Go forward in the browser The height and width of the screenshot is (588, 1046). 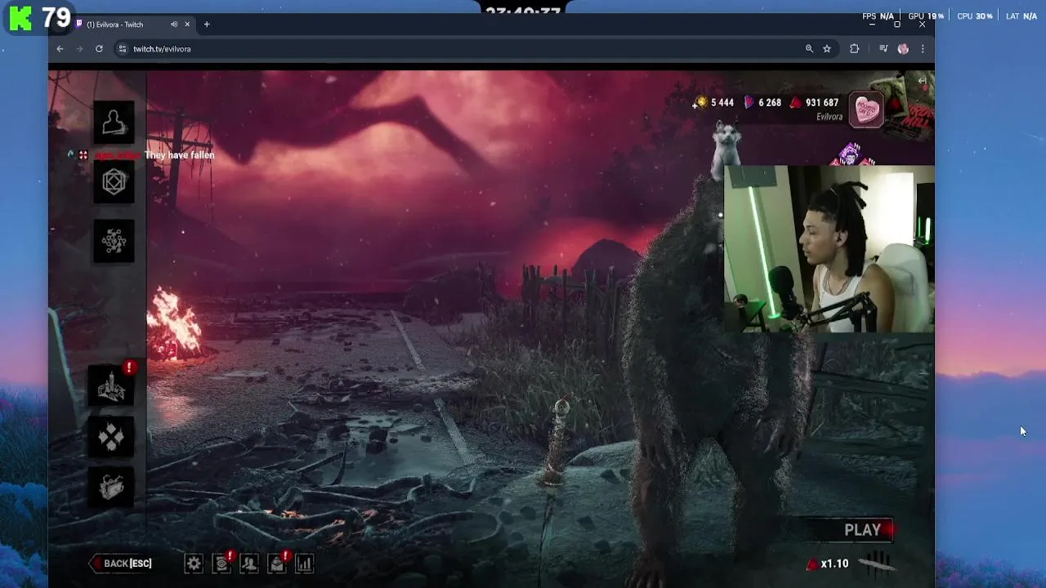79,49
